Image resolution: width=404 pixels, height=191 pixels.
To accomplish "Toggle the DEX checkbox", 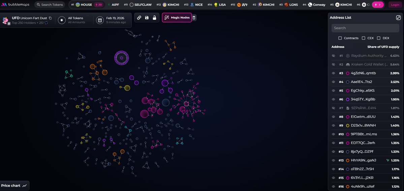I will click(378, 38).
